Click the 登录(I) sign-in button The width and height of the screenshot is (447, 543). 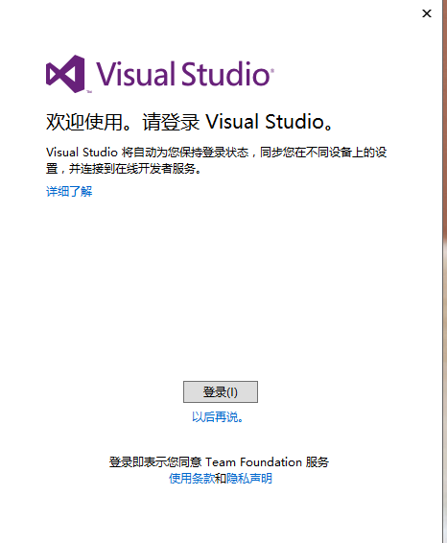[221, 391]
